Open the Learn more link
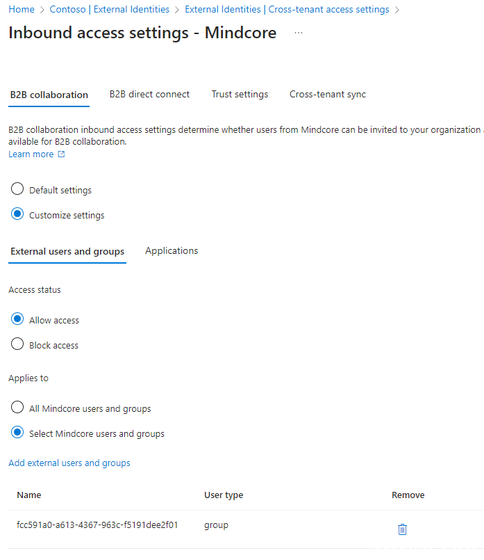The height and width of the screenshot is (560, 484). click(31, 154)
